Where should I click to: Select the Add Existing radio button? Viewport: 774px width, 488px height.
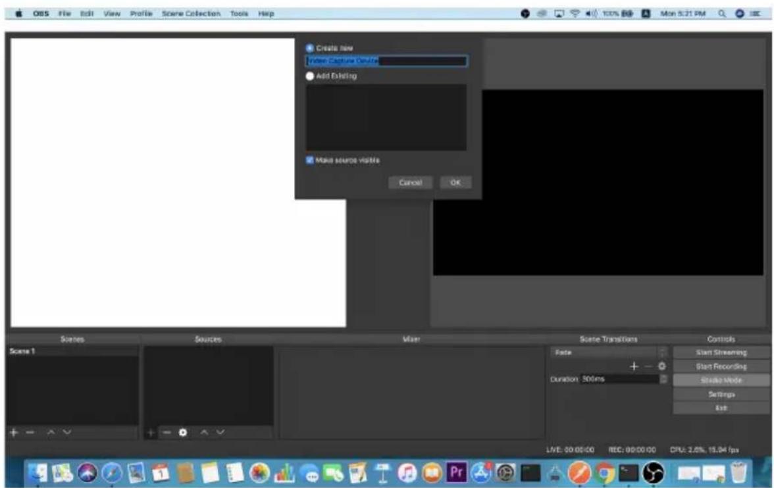tap(310, 76)
